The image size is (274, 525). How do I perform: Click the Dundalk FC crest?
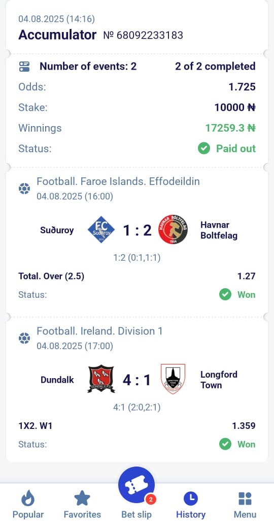[101, 379]
